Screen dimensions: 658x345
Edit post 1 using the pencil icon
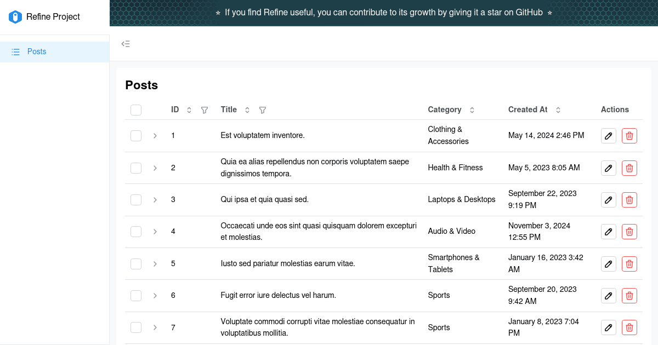click(x=608, y=135)
